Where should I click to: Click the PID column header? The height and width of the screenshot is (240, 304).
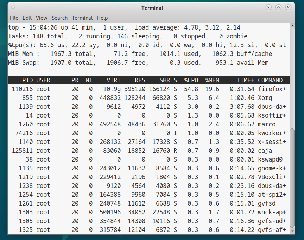pos(27,80)
